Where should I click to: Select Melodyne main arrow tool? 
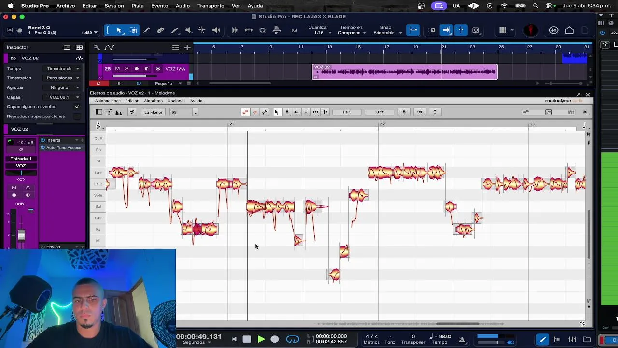pyautogui.click(x=277, y=112)
